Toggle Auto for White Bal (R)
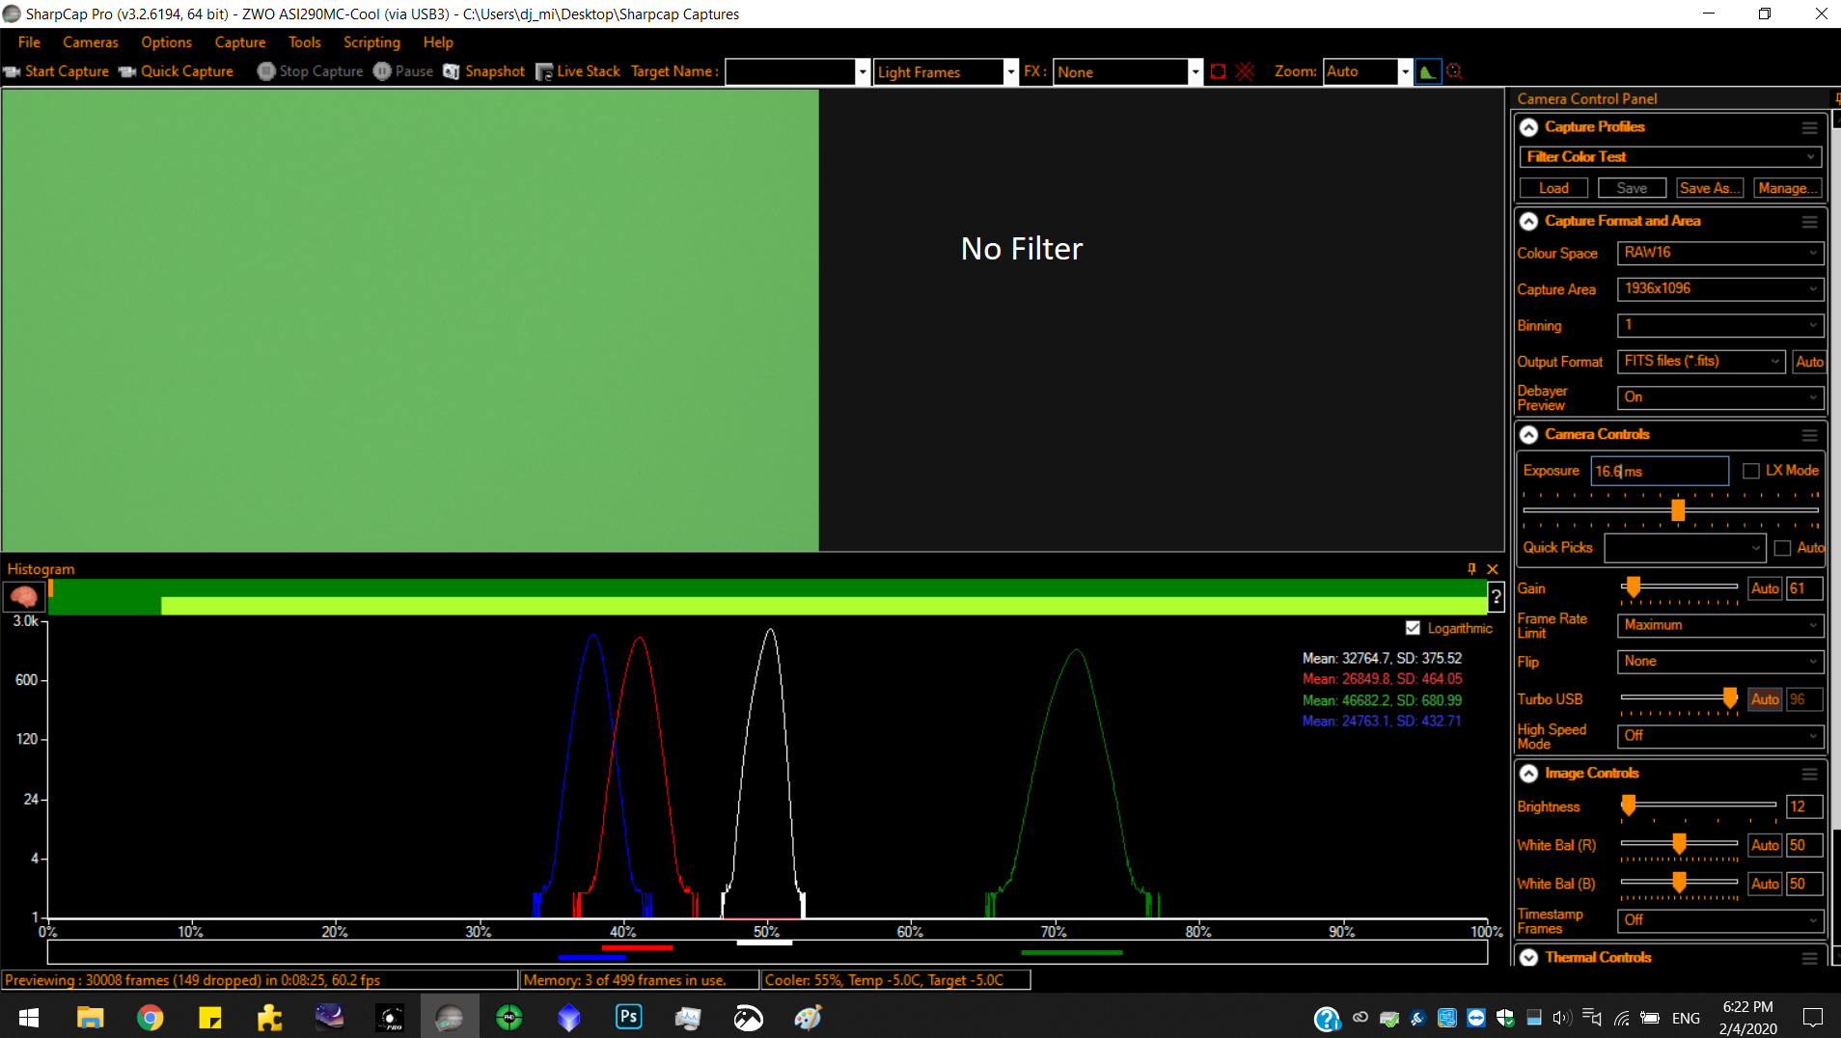This screenshot has width=1841, height=1038. coord(1765,845)
